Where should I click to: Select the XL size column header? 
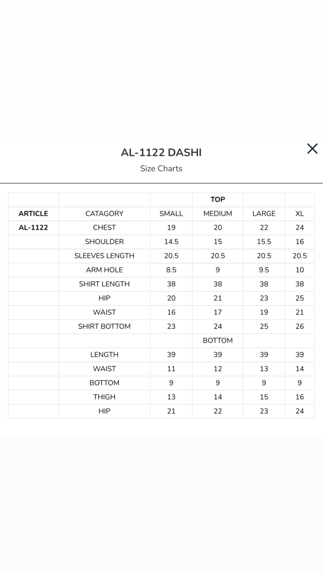click(300, 214)
